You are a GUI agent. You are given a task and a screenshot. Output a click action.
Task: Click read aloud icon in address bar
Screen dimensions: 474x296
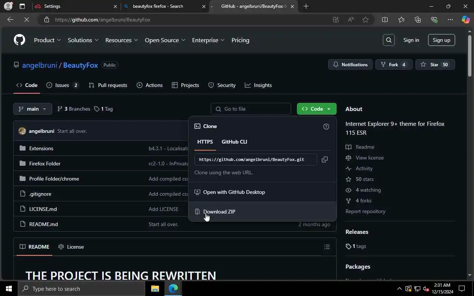click(x=351, y=20)
